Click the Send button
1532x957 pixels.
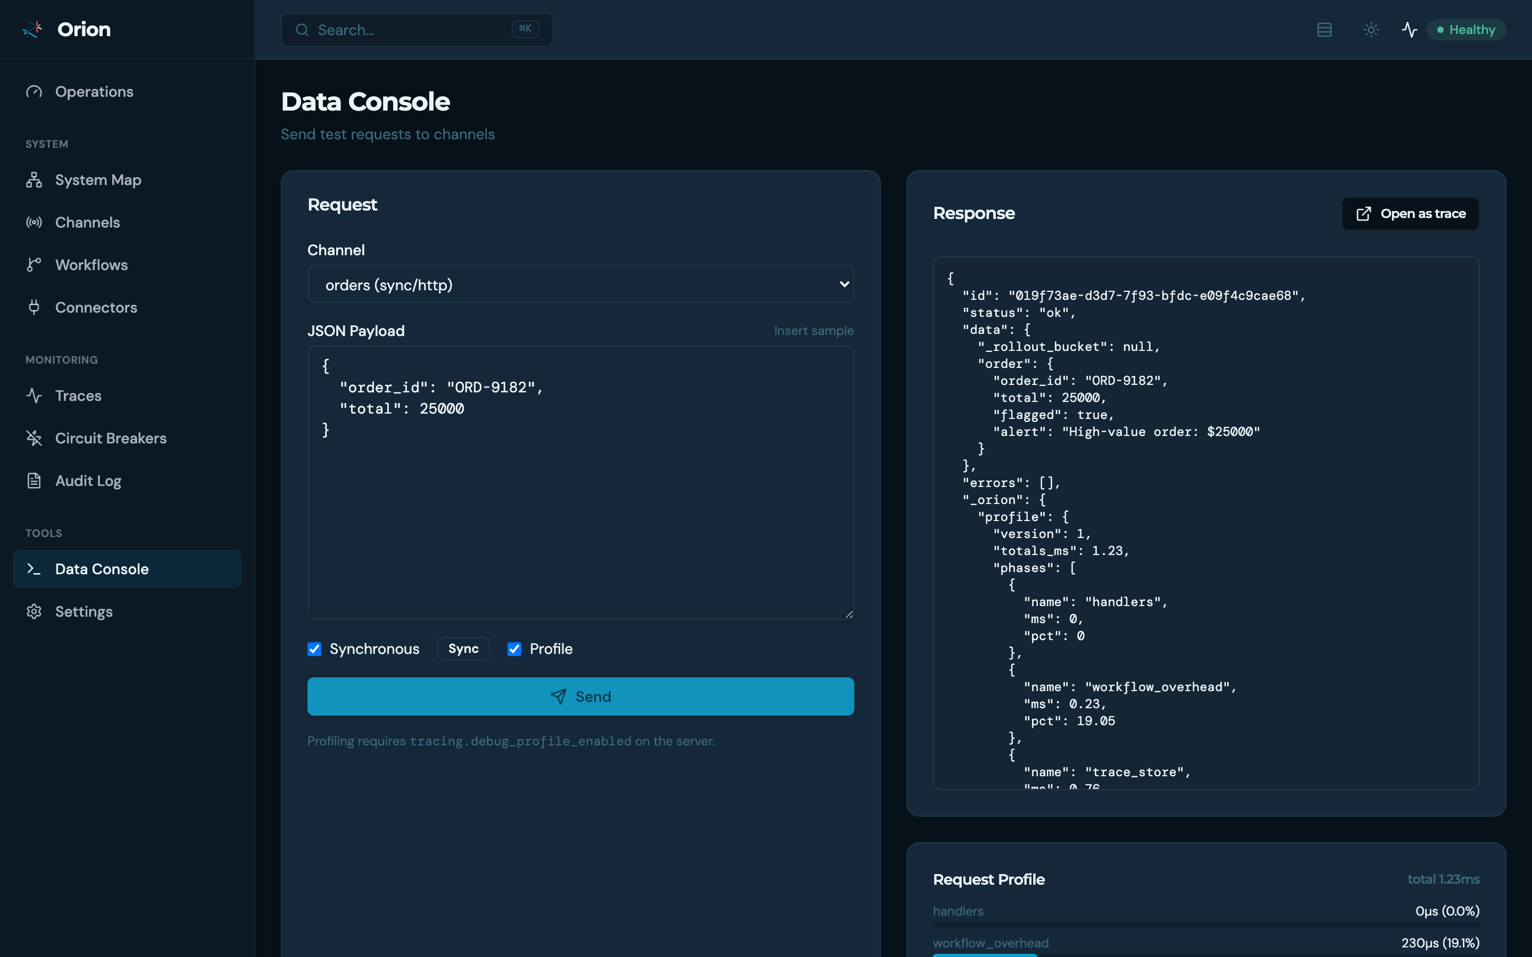580,696
